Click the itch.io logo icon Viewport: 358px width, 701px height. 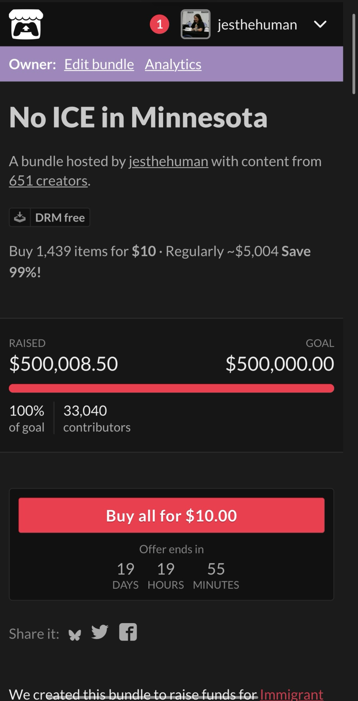(26, 24)
